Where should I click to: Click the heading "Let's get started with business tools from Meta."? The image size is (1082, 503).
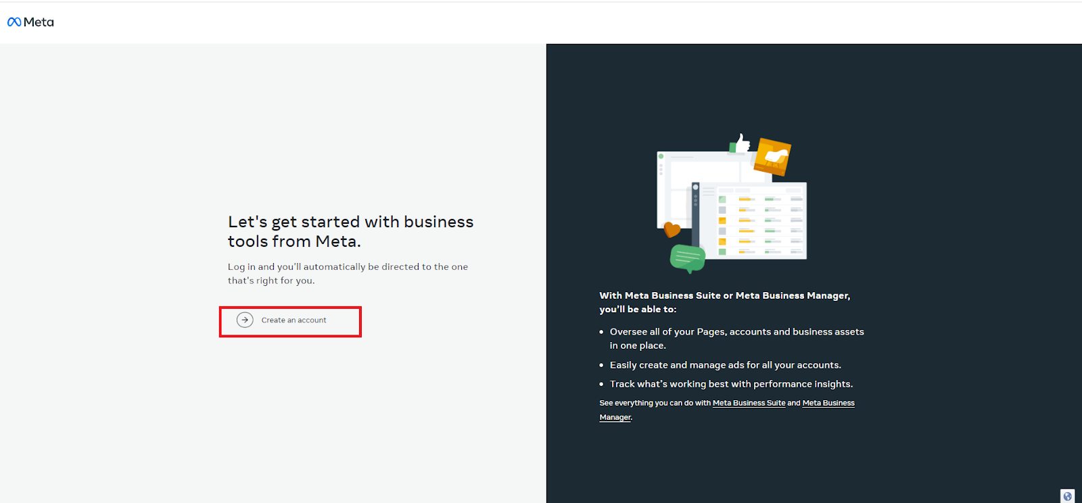[x=350, y=231]
